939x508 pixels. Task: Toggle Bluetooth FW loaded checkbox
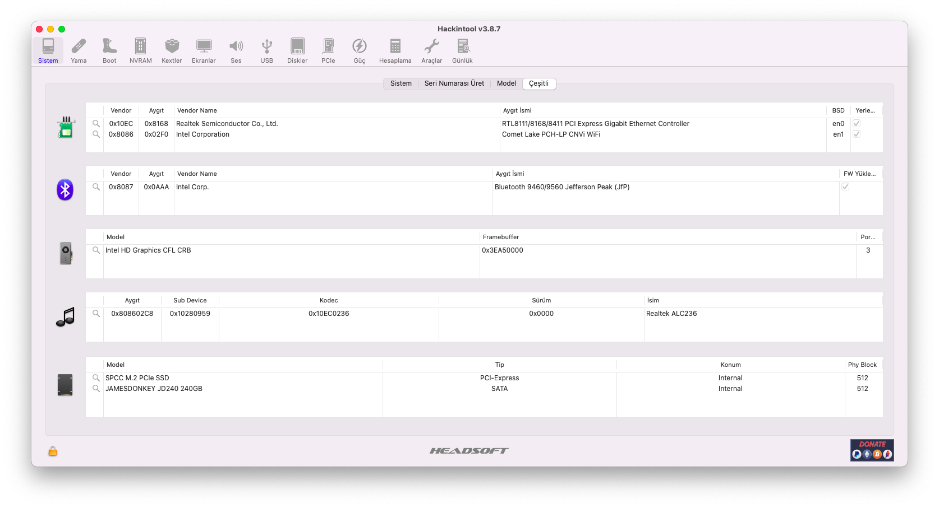click(845, 187)
